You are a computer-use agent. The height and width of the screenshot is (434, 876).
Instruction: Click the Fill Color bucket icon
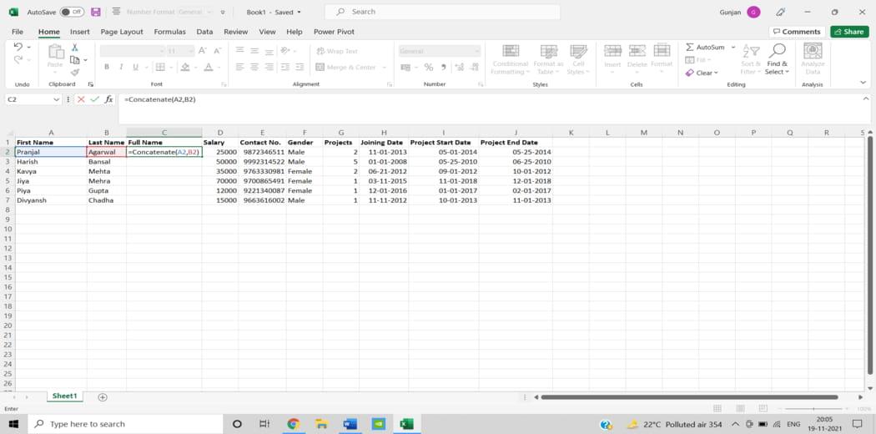(185, 67)
